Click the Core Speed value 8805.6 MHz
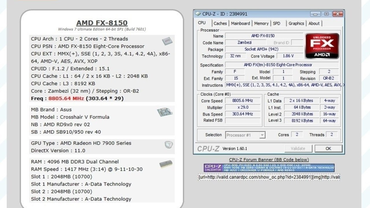The height and width of the screenshot is (208, 370). point(243,101)
